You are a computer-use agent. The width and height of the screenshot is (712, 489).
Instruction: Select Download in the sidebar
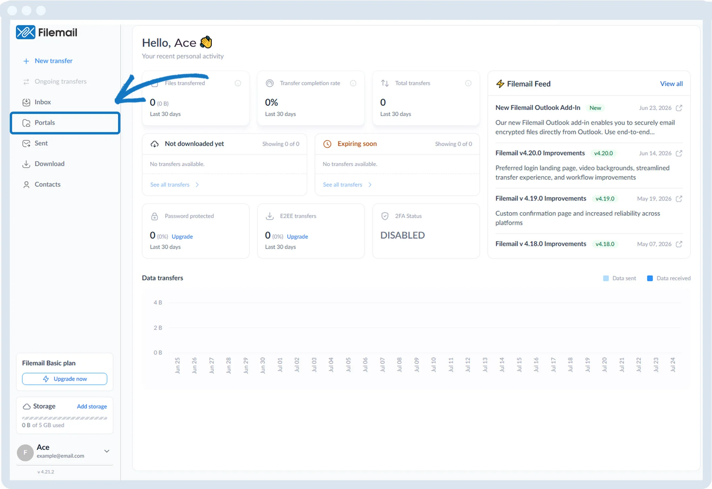pos(49,164)
